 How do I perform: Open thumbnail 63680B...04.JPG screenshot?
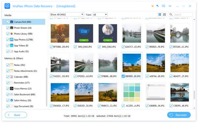tap(156, 92)
